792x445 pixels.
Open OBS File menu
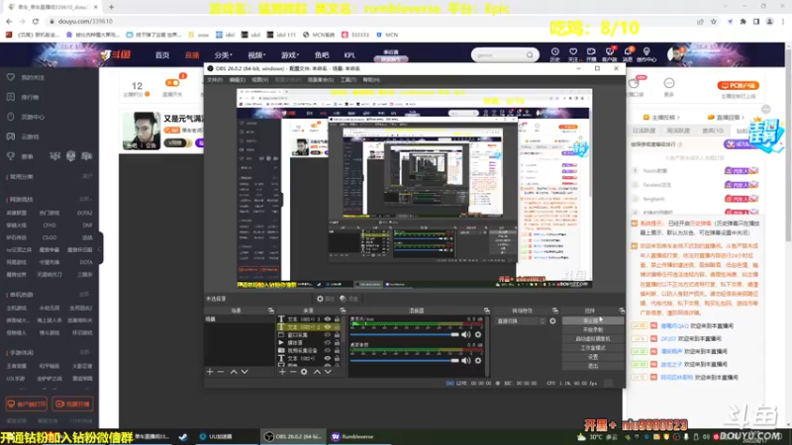(215, 80)
